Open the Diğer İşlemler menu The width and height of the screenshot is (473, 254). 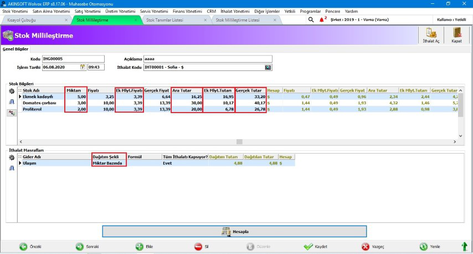click(x=267, y=11)
